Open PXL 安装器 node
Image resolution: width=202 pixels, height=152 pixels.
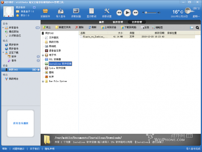click(x=55, y=59)
